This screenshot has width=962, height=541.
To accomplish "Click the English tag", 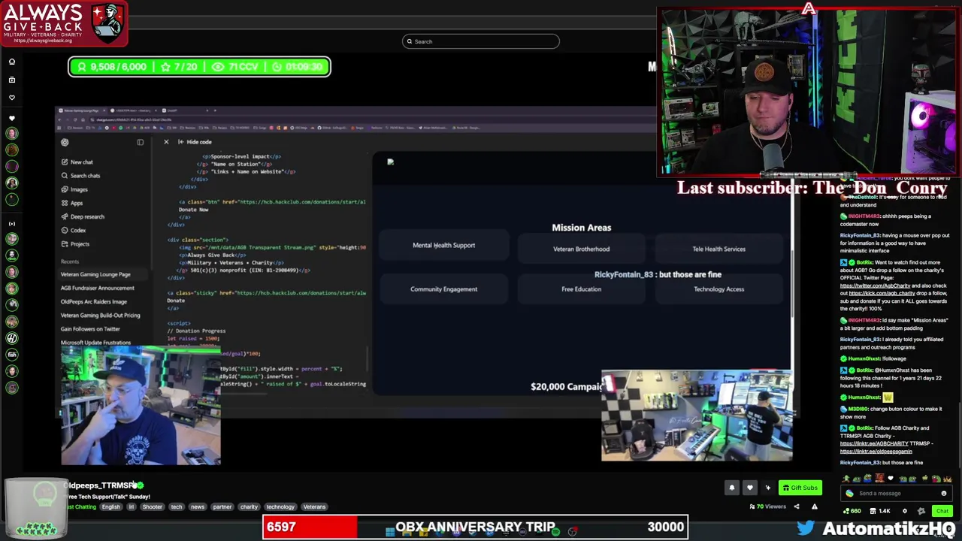I will 111,507.
